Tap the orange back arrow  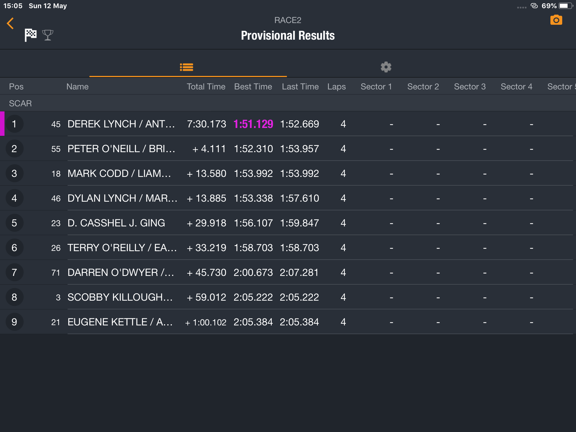10,23
